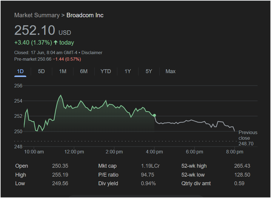Click the 252.10 current price
271x198 pixels.
[x=35, y=30]
